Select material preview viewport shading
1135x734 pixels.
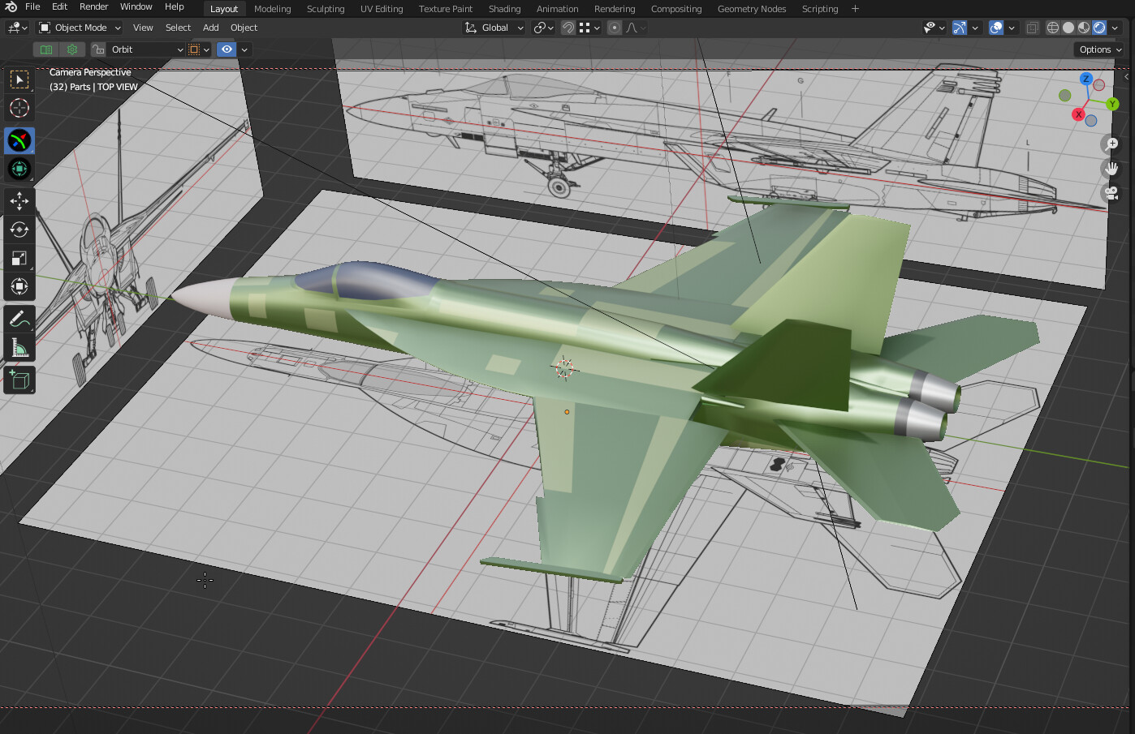pyautogui.click(x=1084, y=28)
